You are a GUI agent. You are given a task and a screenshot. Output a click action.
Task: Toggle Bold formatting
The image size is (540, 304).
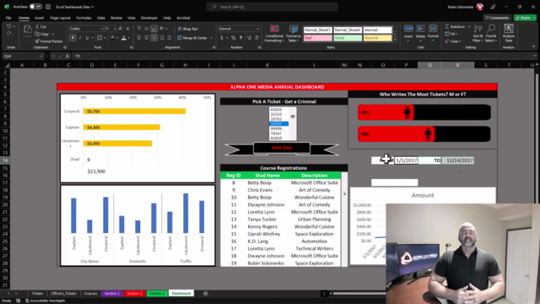point(73,38)
